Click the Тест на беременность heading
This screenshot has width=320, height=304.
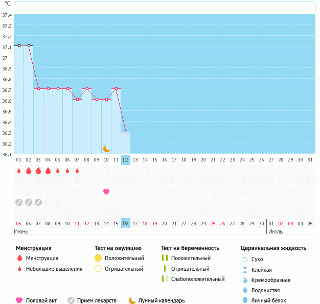190,248
